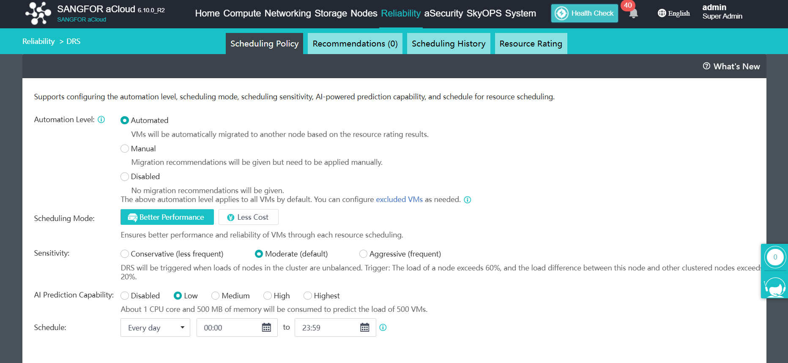The width and height of the screenshot is (788, 363).
Task: Select Disabled automation level
Action: pyautogui.click(x=125, y=177)
